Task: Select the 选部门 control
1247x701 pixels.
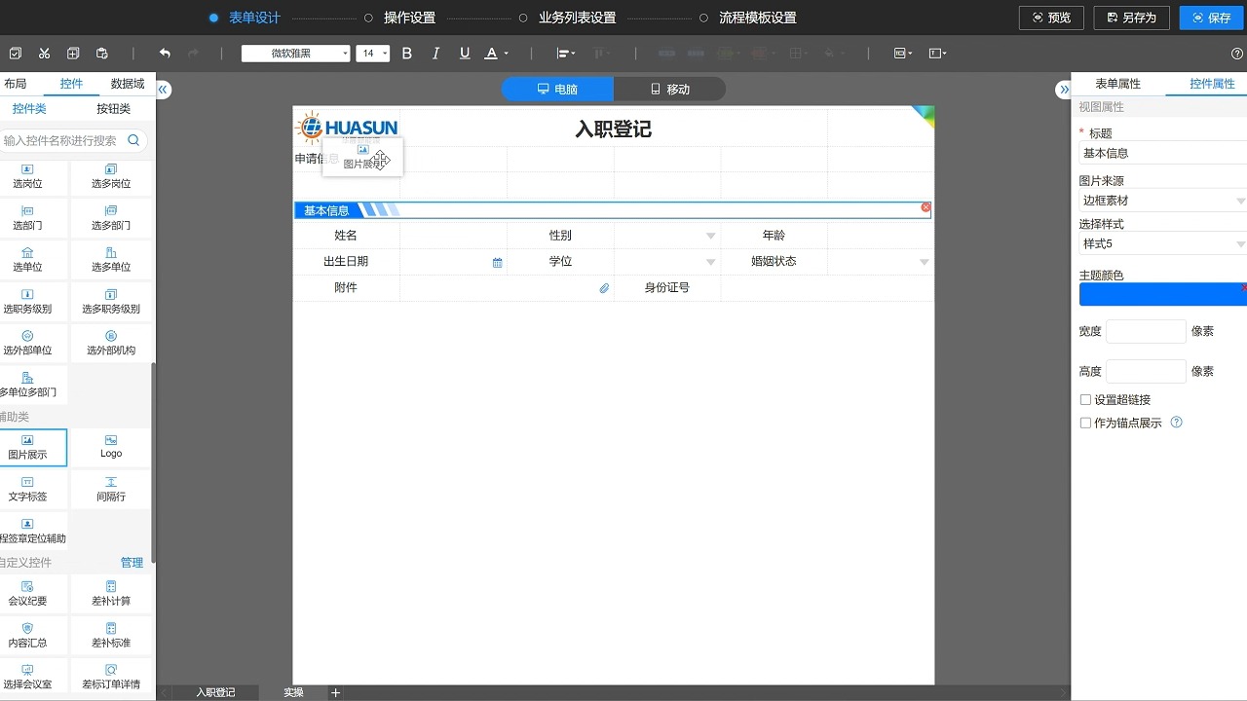Action: click(27, 218)
